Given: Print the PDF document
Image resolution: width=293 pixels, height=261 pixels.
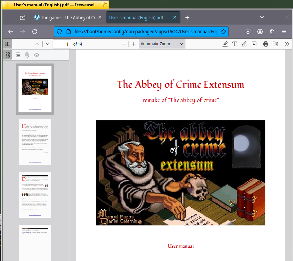Looking at the screenshot, I should [266, 44].
